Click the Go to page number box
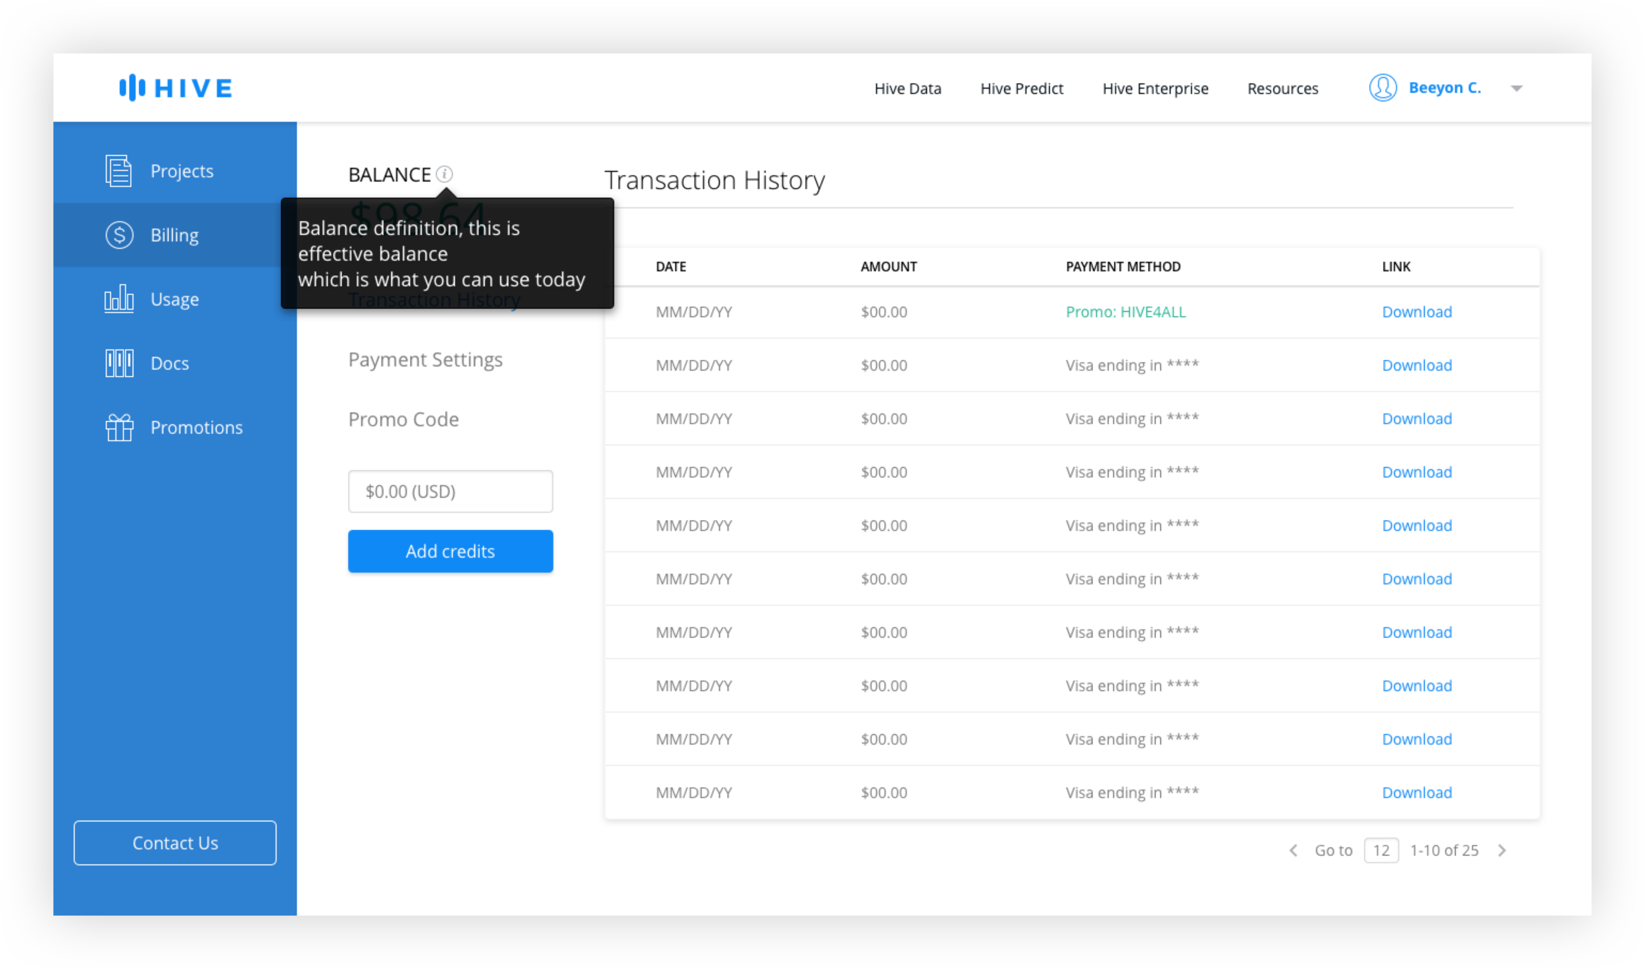 click(x=1380, y=850)
